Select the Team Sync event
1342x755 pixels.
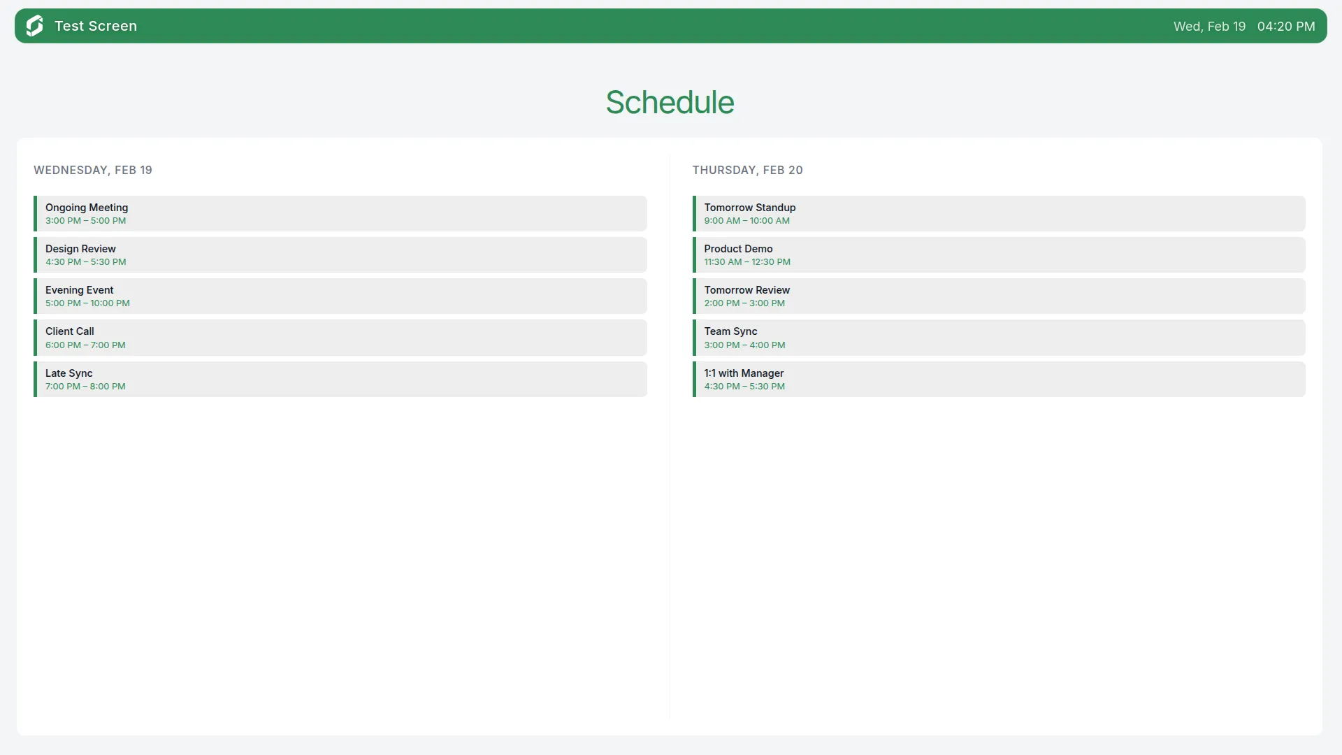point(999,338)
